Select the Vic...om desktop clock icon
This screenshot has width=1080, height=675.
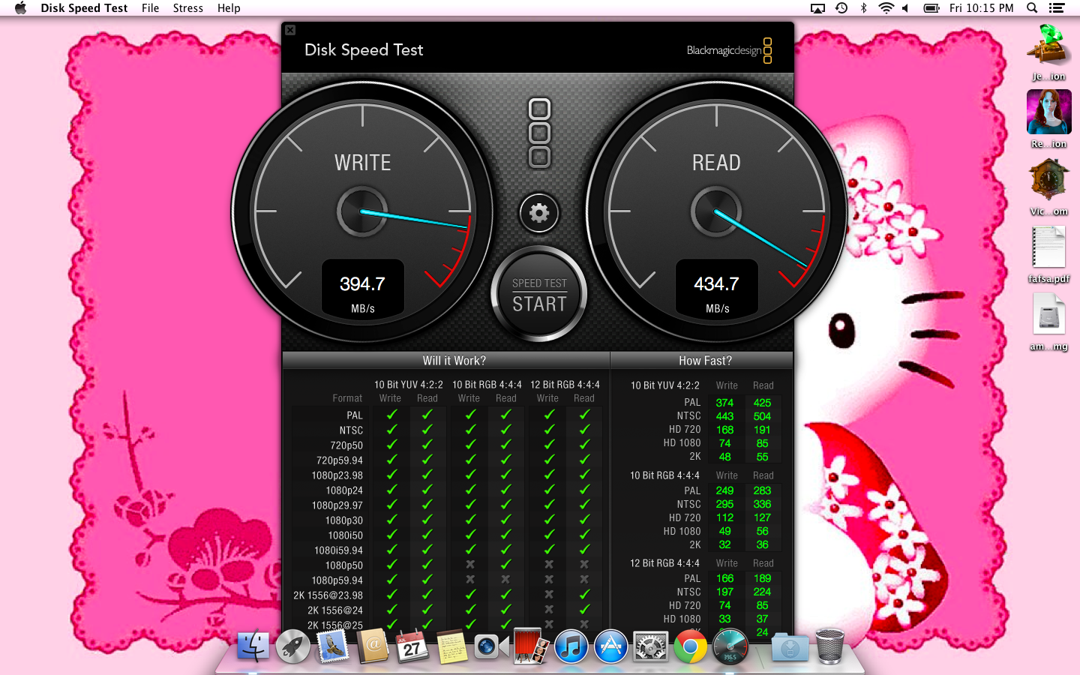point(1048,186)
